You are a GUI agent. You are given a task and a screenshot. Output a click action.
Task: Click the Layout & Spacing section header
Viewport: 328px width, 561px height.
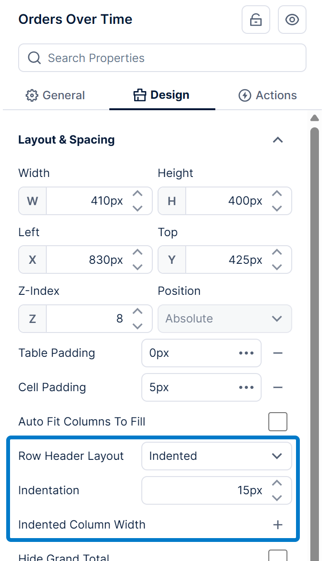(x=66, y=140)
